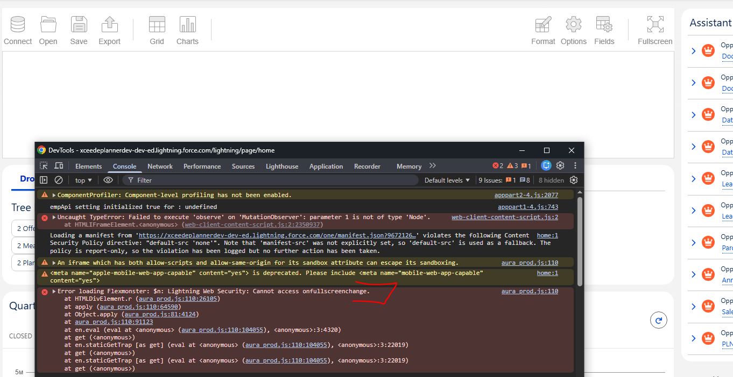Switch to the Network tab
The height and width of the screenshot is (377, 733).
point(160,166)
